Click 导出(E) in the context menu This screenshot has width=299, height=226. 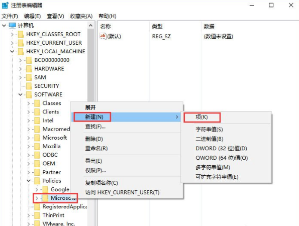pos(93,161)
